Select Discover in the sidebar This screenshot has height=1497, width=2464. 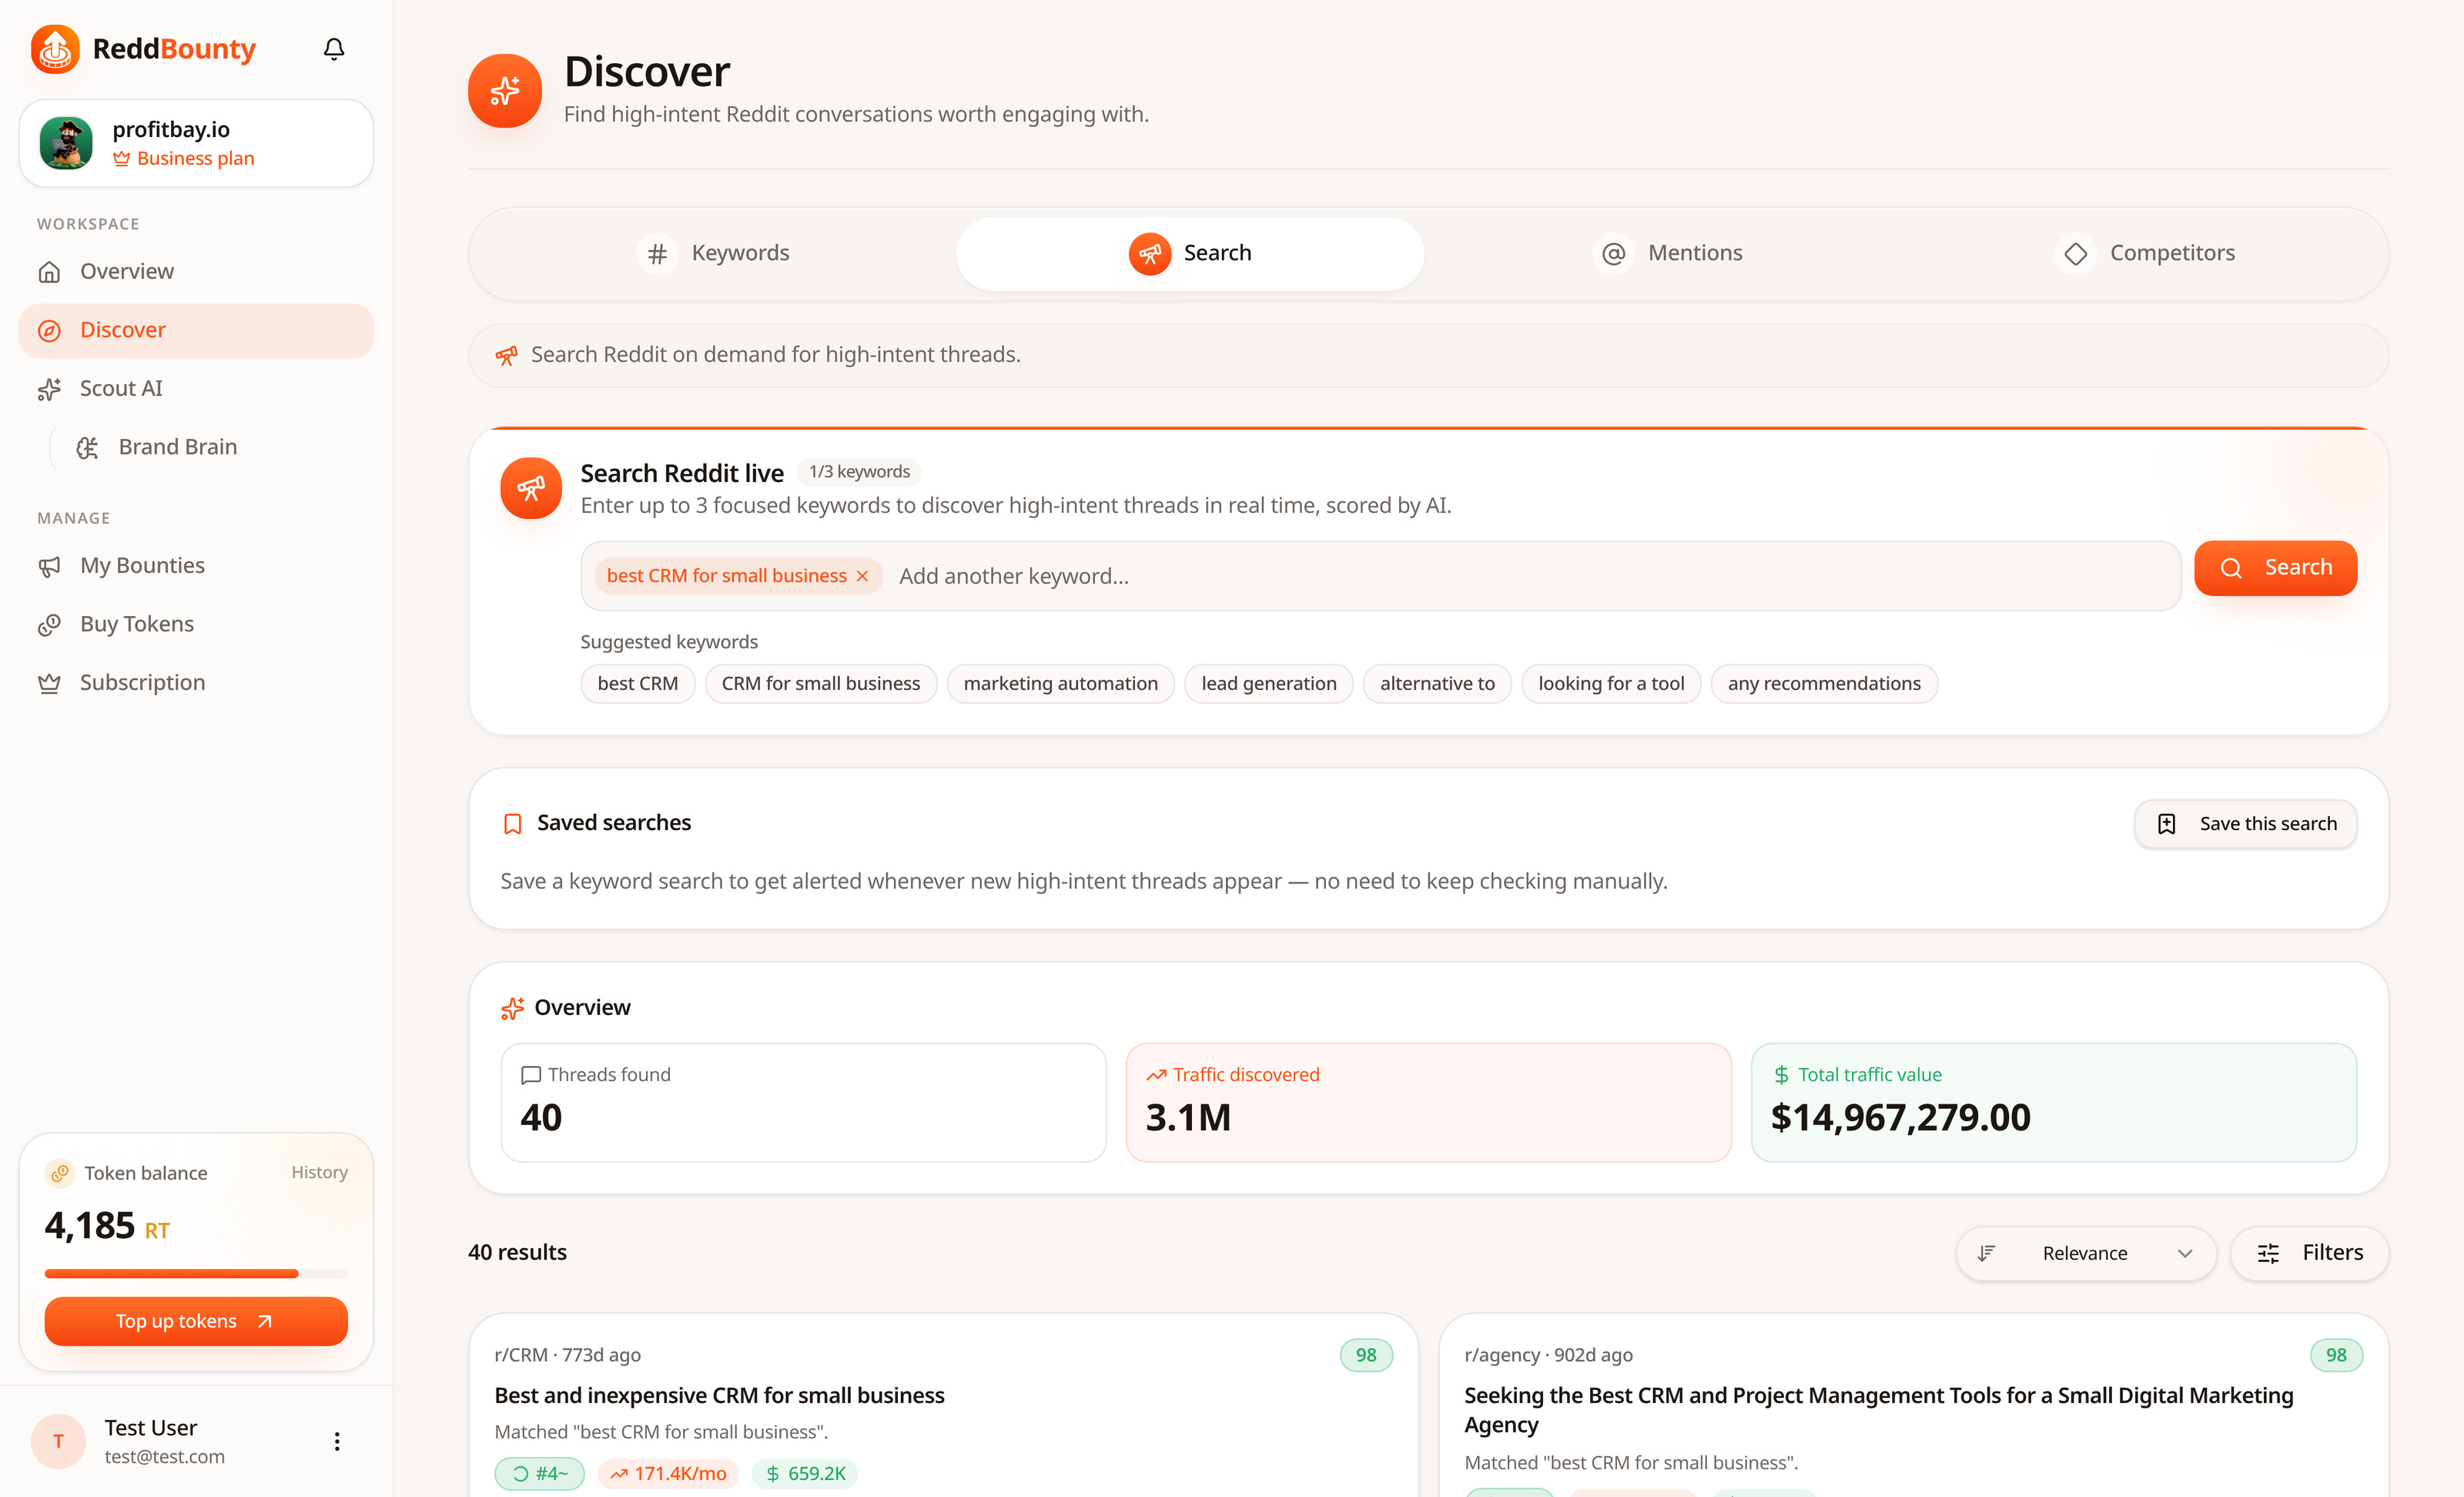point(196,330)
